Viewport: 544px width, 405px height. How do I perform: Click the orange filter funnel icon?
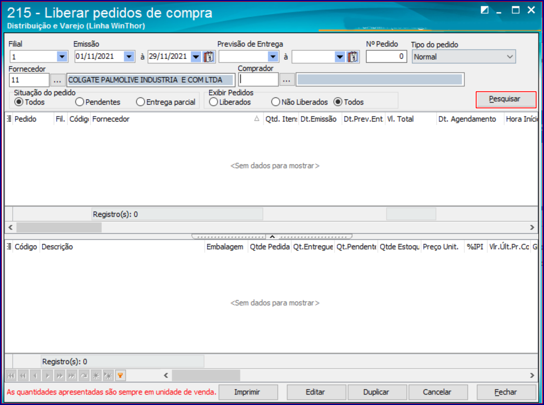[x=120, y=375]
